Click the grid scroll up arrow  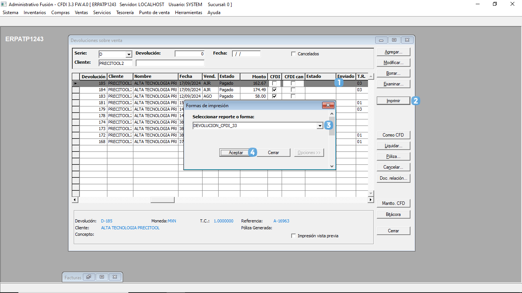(370, 76)
